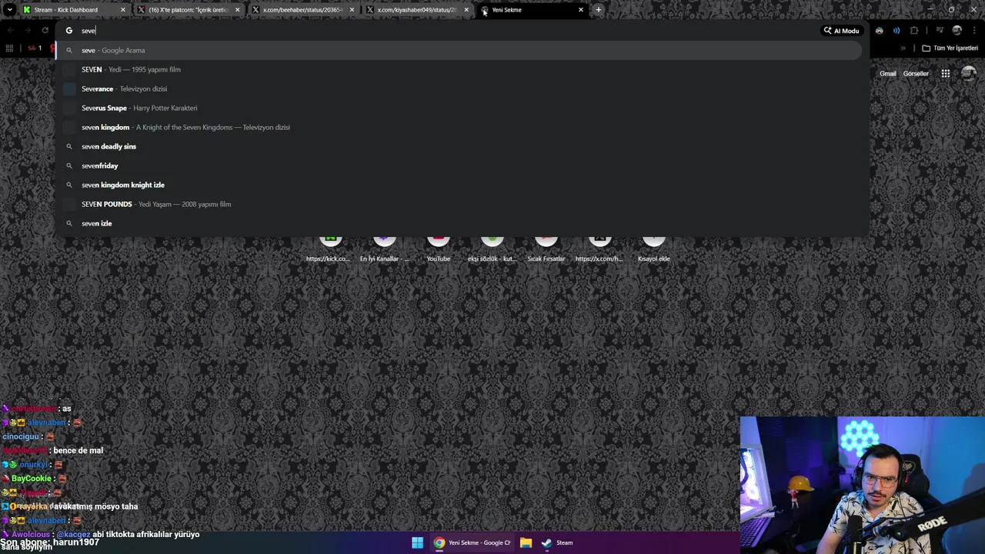Viewport: 985px width, 554px height.
Task: Open the https://kick.co... shortcut
Action: point(330,248)
